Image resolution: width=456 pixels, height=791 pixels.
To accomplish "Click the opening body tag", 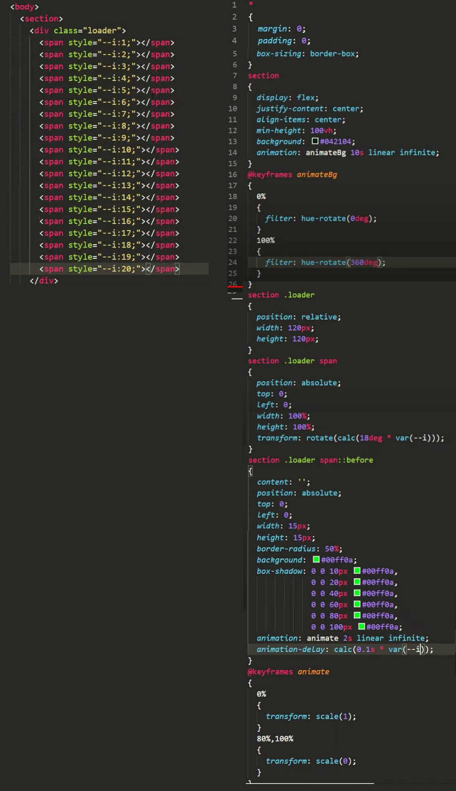I will coord(24,7).
